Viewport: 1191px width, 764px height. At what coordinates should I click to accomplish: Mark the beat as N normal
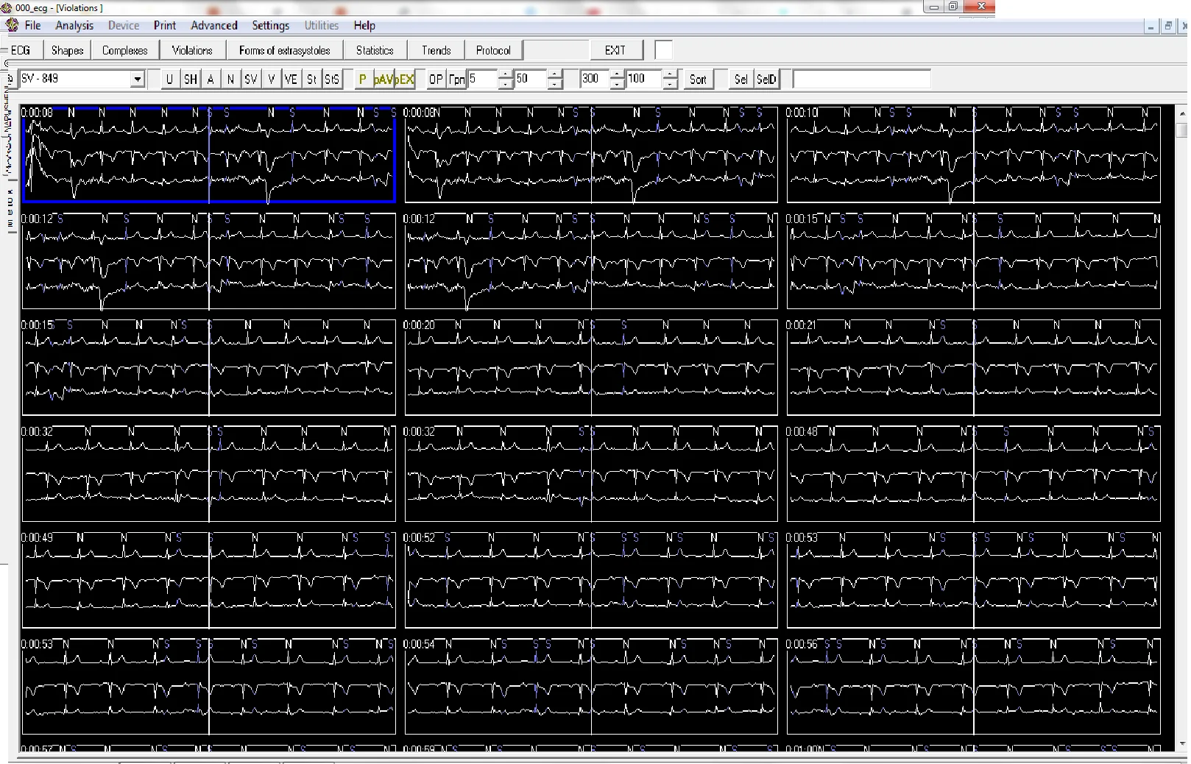(230, 79)
